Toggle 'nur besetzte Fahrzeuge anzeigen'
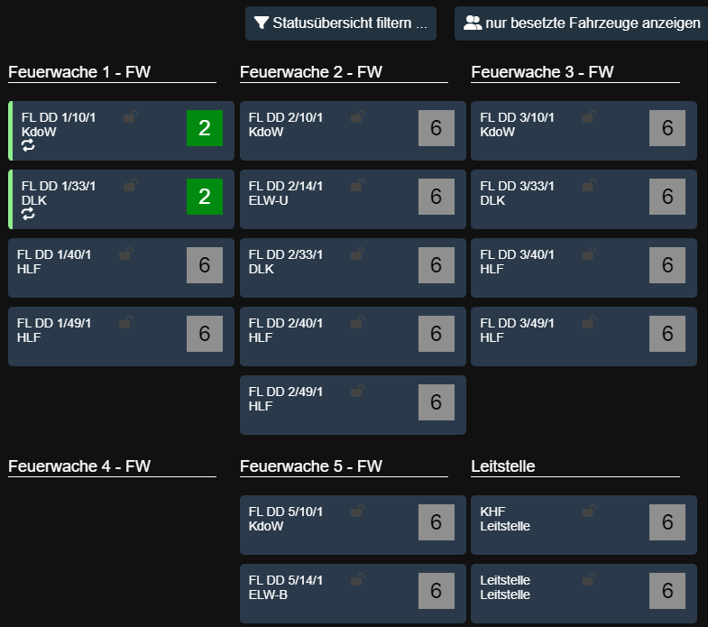The height and width of the screenshot is (627, 708). coord(582,23)
